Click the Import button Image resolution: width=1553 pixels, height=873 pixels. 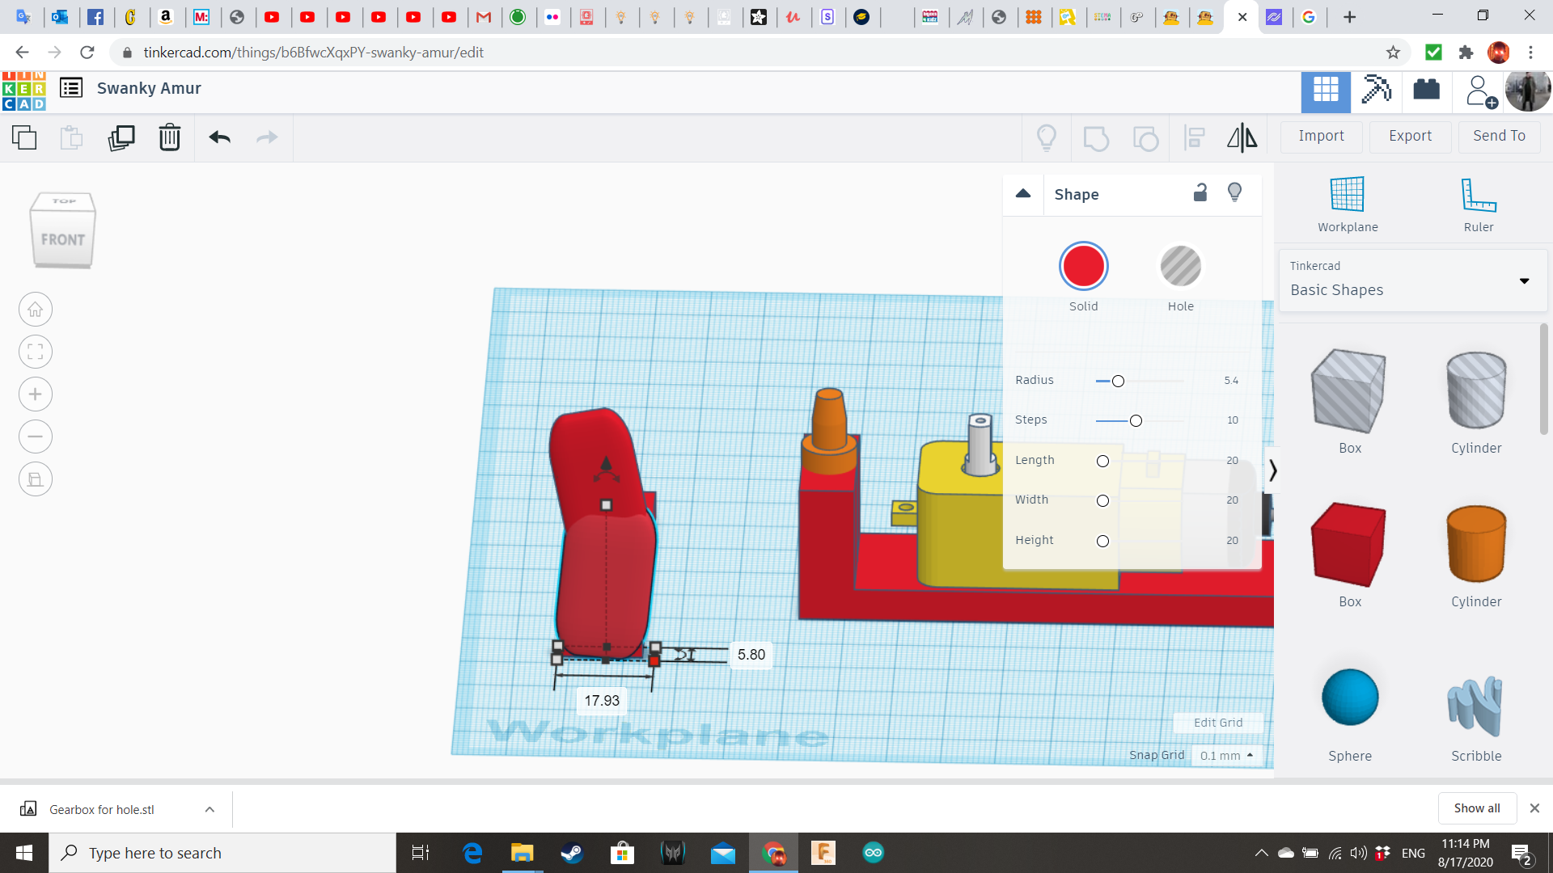[1321, 136]
